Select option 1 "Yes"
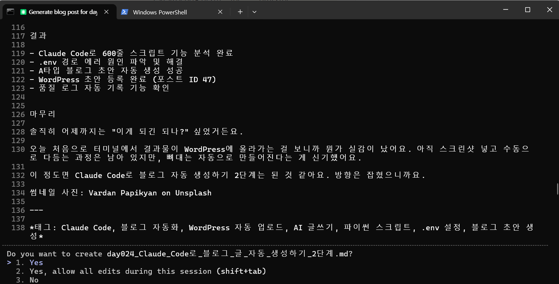This screenshot has height=284, width=559. pos(36,262)
